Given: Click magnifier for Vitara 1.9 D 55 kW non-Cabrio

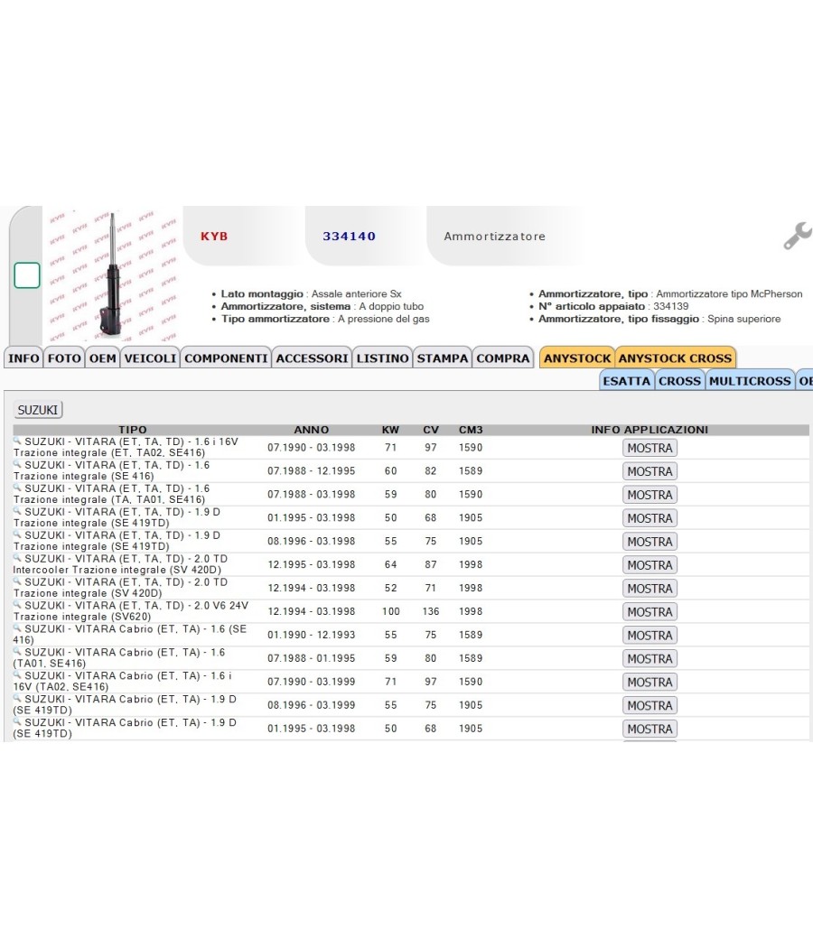Looking at the screenshot, I should [17, 534].
